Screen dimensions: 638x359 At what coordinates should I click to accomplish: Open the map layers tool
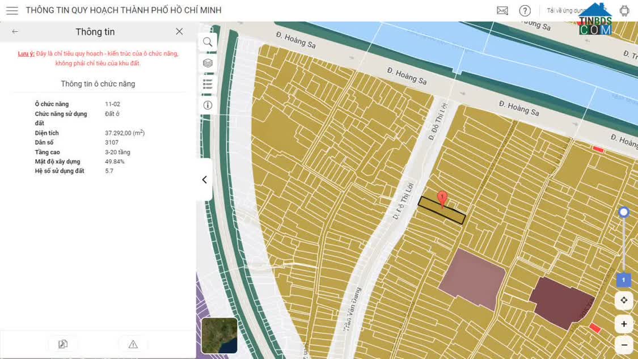point(208,63)
